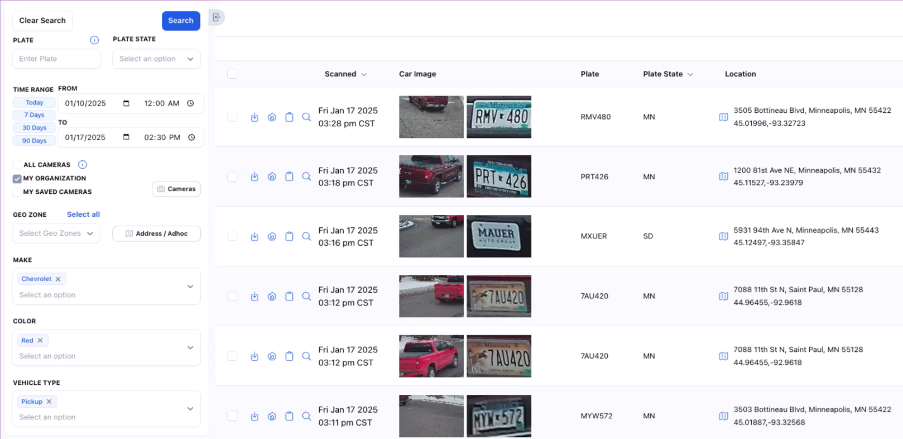The height and width of the screenshot is (439, 903).
Task: Select the row checkbox for plate PRT426
Action: (x=232, y=176)
